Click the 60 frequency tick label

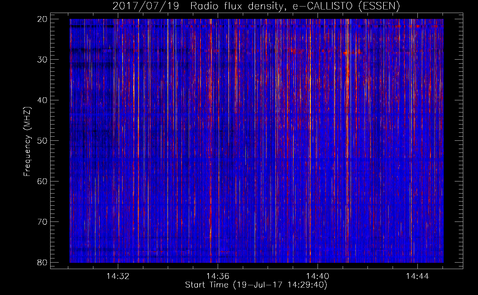point(43,181)
